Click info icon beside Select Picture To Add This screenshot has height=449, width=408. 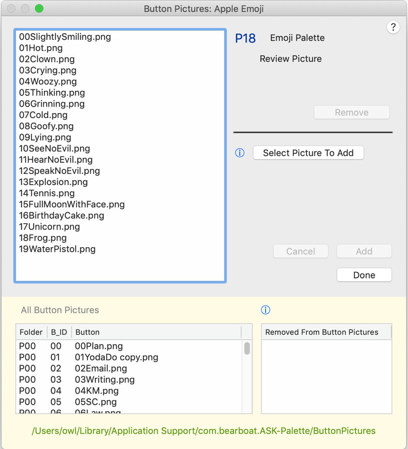tap(240, 153)
